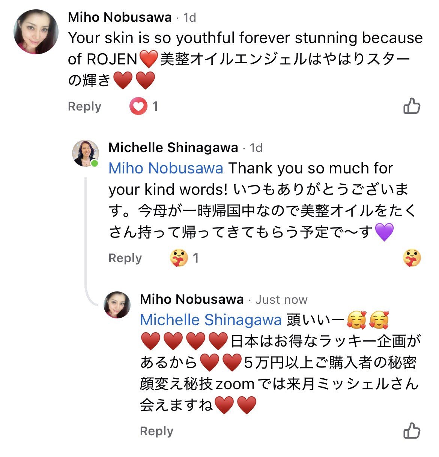View heart reaction count on the first comment

coord(144,107)
